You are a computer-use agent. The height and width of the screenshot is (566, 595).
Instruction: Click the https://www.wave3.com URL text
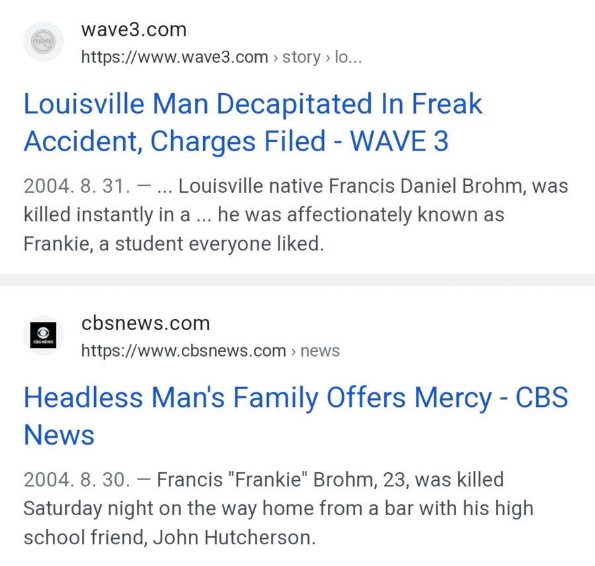pyautogui.click(x=175, y=57)
